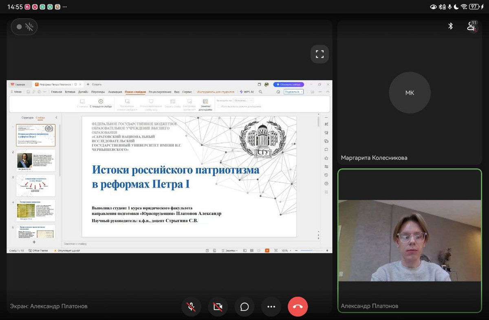Viewport: 489px width, 320px height.
Task: Expand shared screen to fullscreen
Action: 319,54
